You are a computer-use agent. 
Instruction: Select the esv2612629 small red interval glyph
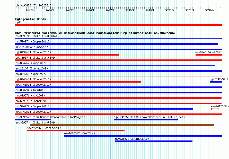215,109
